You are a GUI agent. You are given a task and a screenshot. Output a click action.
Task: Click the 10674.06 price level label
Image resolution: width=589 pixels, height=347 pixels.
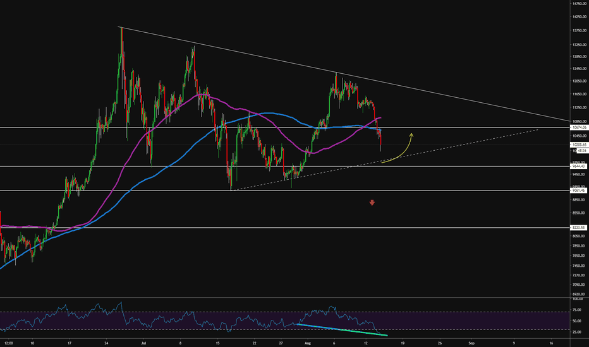(x=578, y=127)
